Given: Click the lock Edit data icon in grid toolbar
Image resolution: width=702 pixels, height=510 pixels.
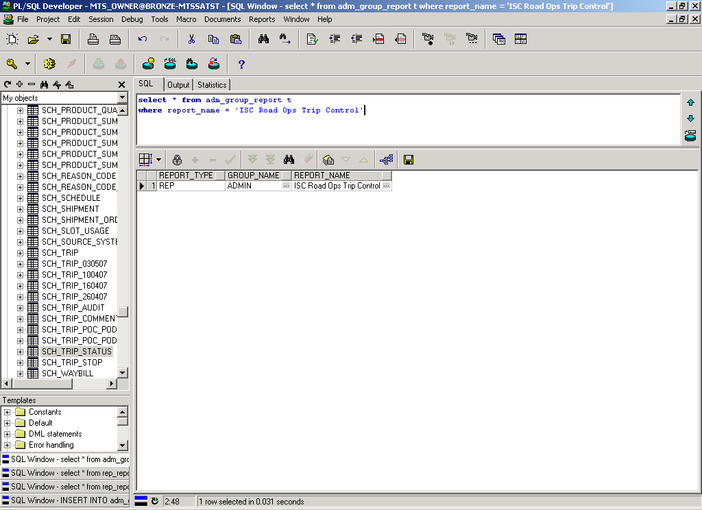Looking at the screenshot, I should pos(178,160).
